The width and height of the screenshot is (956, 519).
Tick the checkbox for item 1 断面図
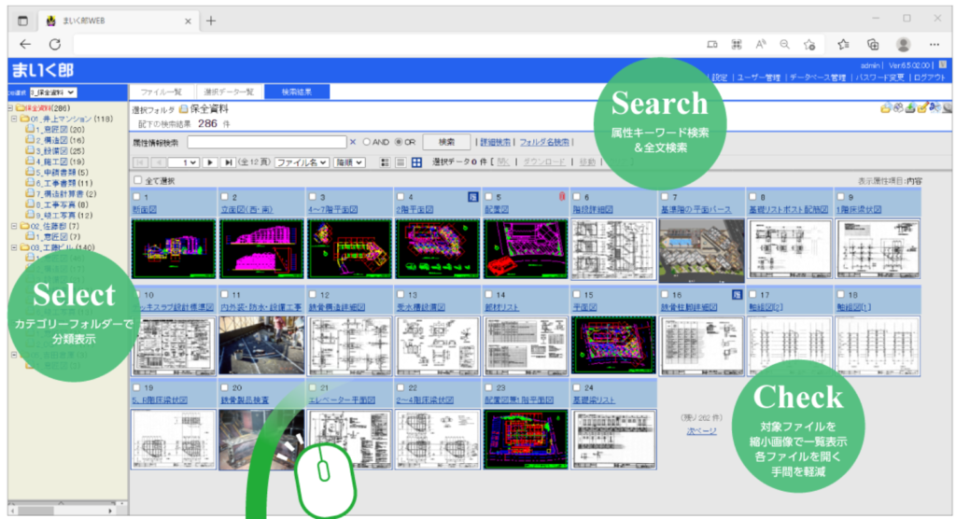click(x=138, y=198)
